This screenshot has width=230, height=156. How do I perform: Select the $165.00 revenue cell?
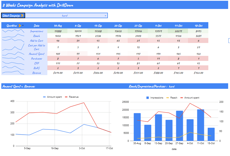[178, 73]
